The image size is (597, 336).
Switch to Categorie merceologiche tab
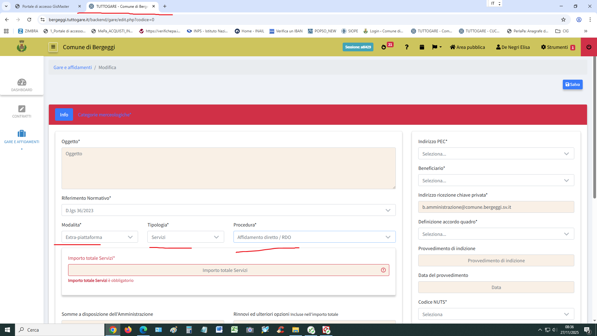tap(104, 115)
